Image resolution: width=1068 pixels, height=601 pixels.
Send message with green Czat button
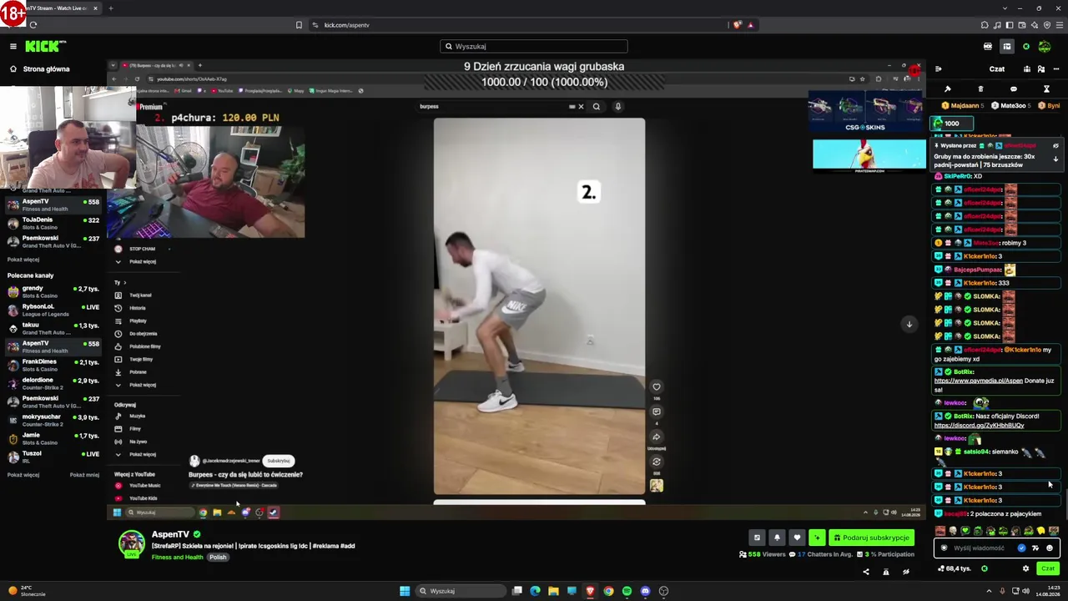[x=1048, y=568]
